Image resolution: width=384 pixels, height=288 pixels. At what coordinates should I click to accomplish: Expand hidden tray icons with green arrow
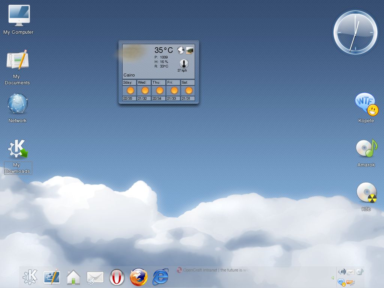[x=333, y=278]
